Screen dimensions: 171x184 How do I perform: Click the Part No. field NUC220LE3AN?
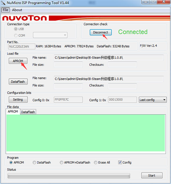[x=22, y=47]
